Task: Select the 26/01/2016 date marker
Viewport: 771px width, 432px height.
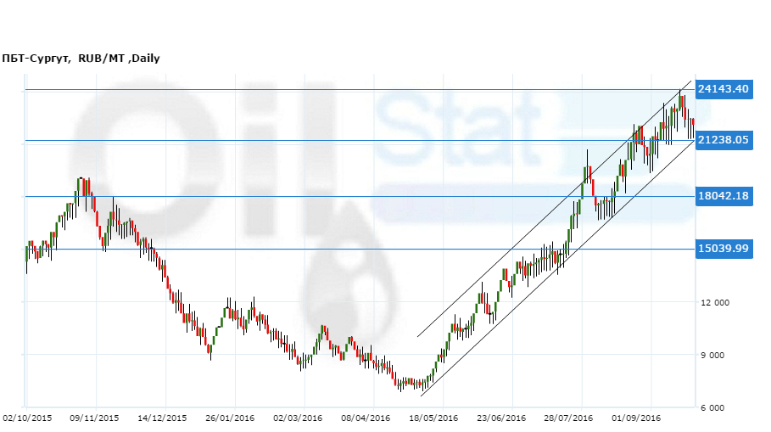Action: [x=230, y=418]
